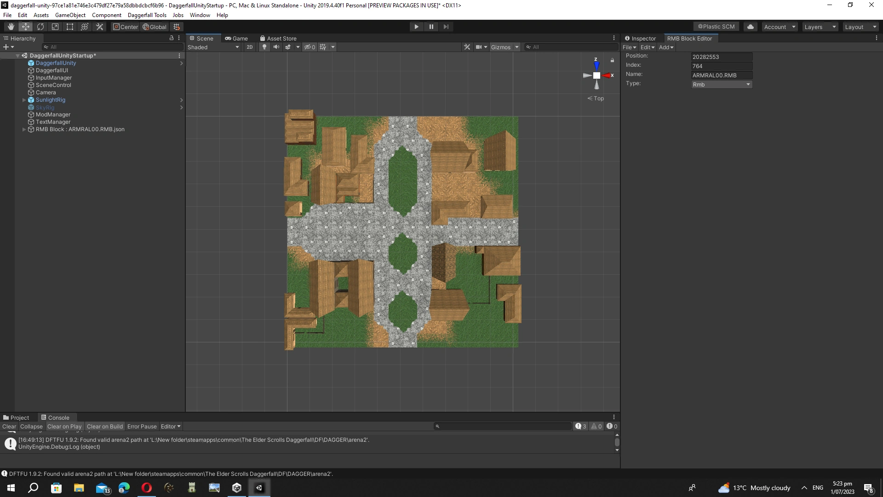Click the Name field ARMRAL00.RMB

(721, 75)
